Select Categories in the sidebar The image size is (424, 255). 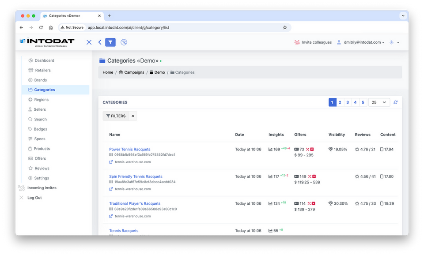click(x=56, y=90)
